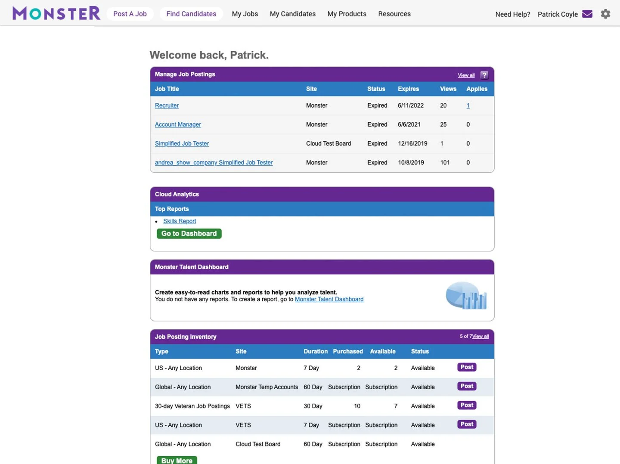Click the Go to Dashboard button

coord(189,233)
